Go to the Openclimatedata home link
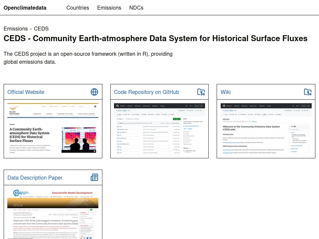This screenshot has height=239, width=319. [x=25, y=8]
